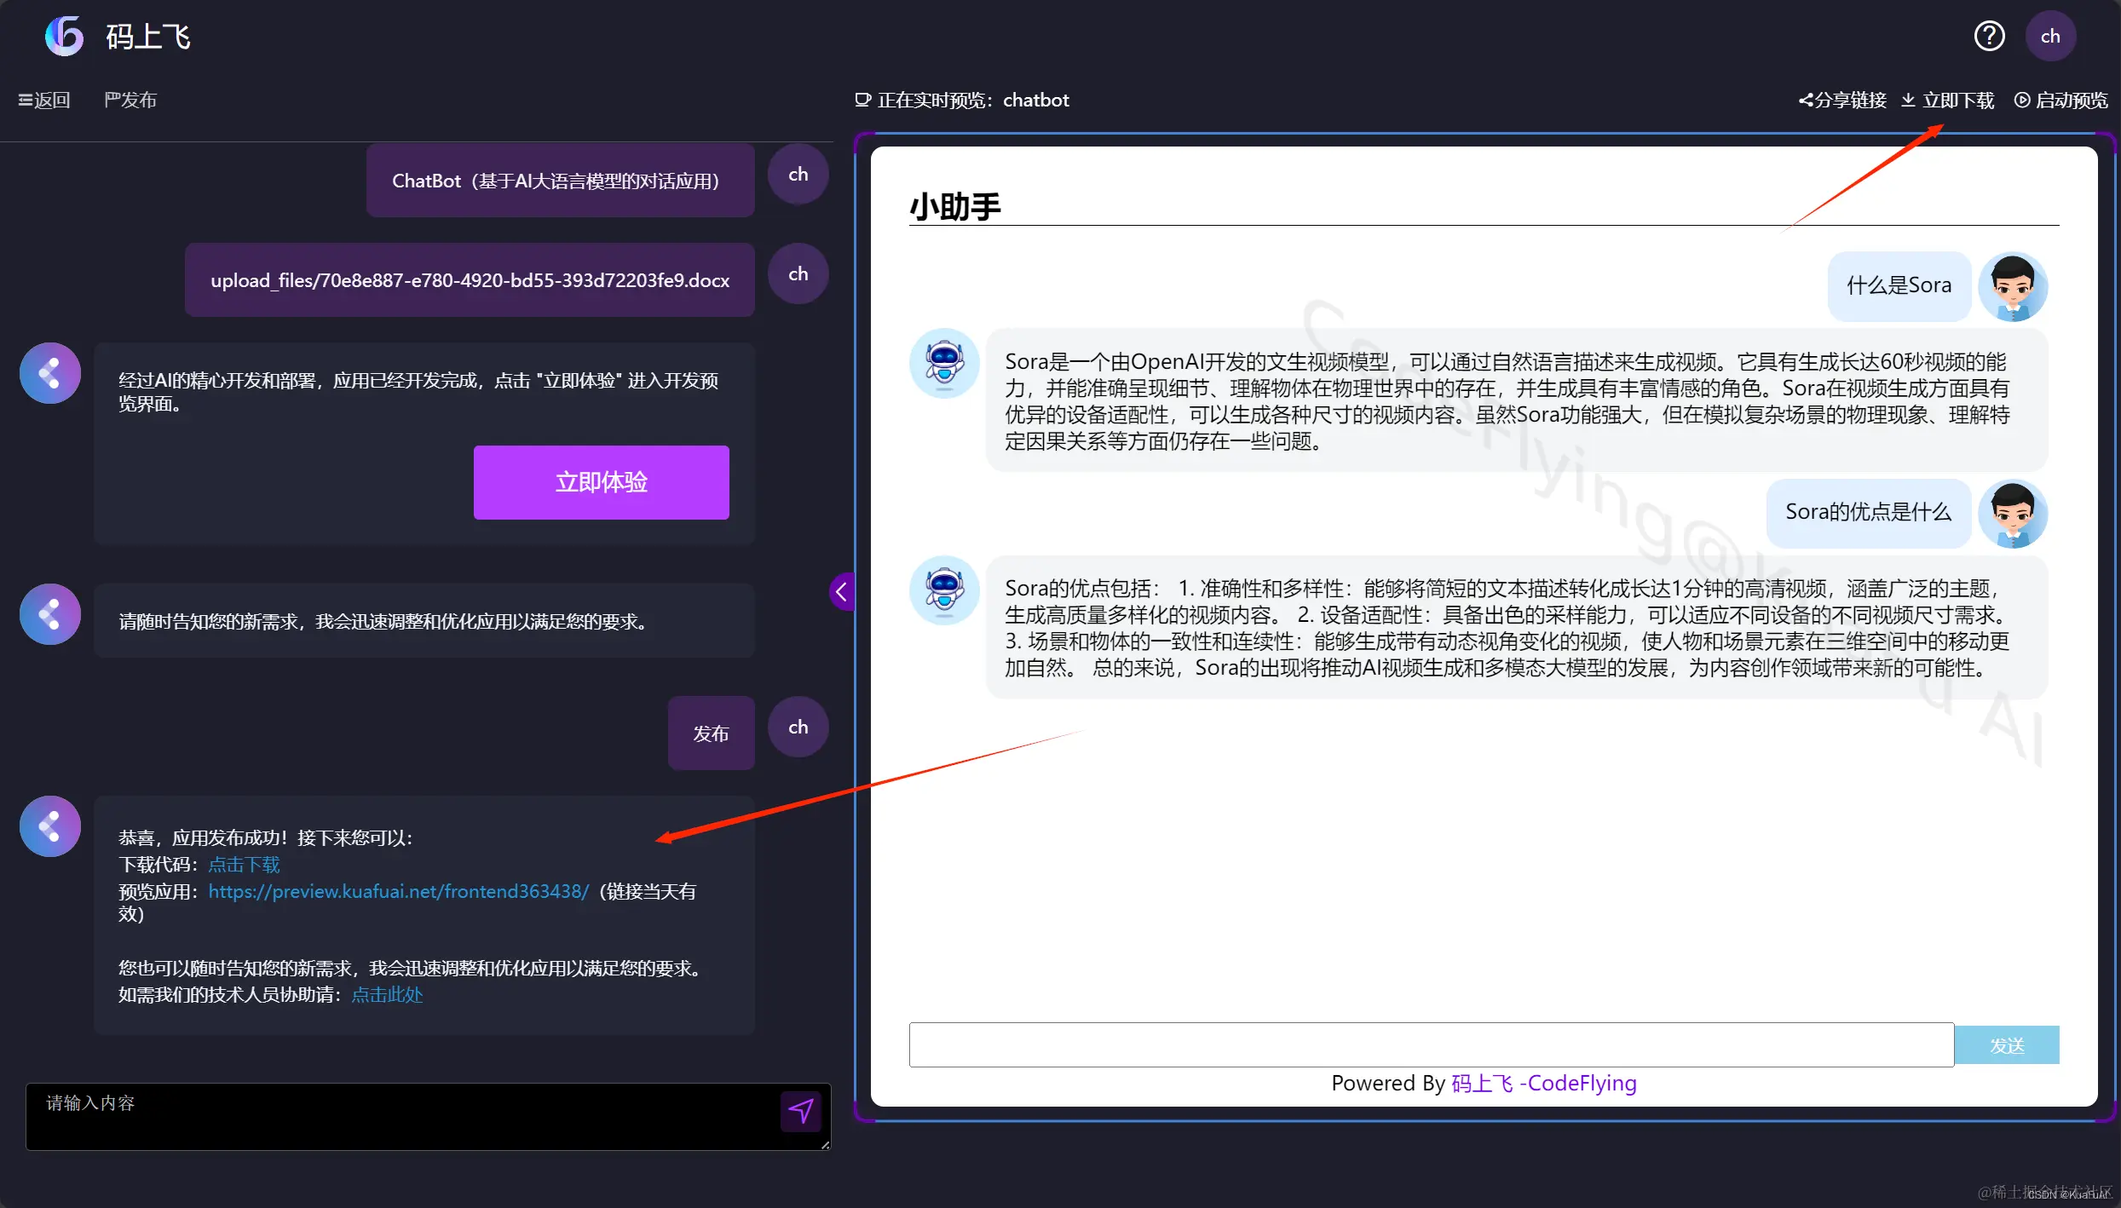Click the 请随时告知您的新需求 message text
This screenshot has width=2121, height=1208.
pos(386,622)
